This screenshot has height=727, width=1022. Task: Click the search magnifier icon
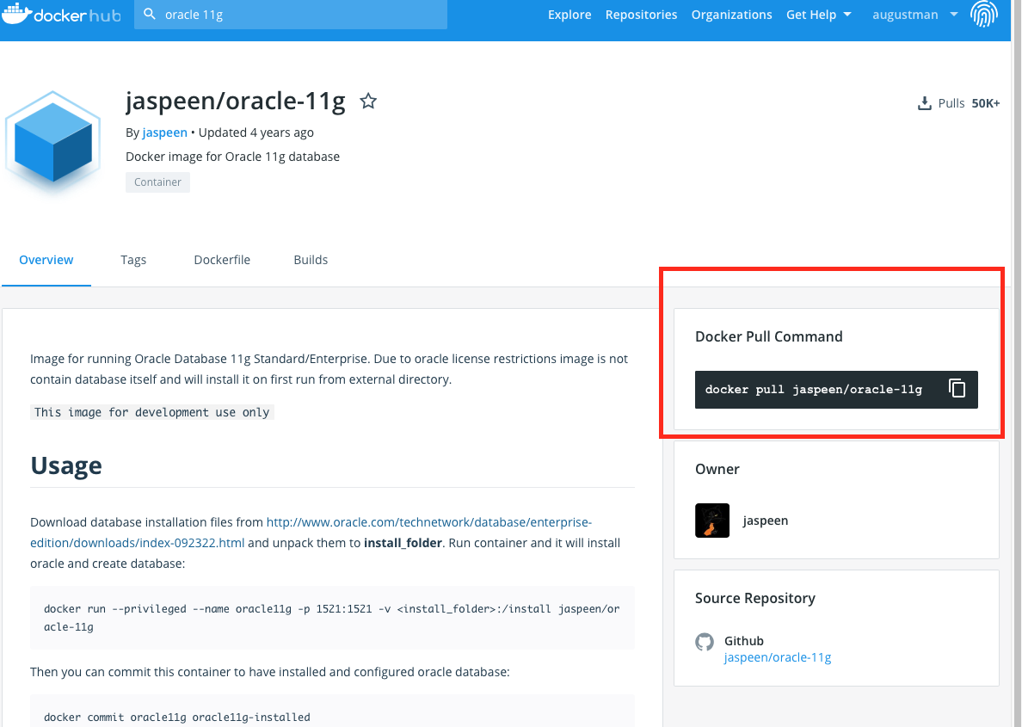click(150, 14)
